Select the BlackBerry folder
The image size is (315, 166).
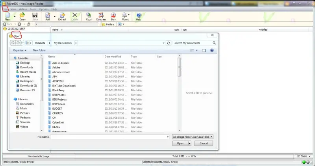coord(58,90)
